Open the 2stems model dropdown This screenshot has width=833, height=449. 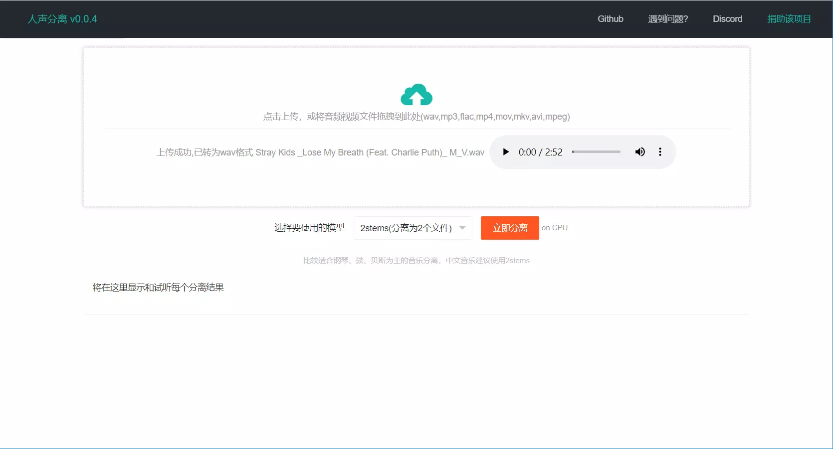pos(406,228)
